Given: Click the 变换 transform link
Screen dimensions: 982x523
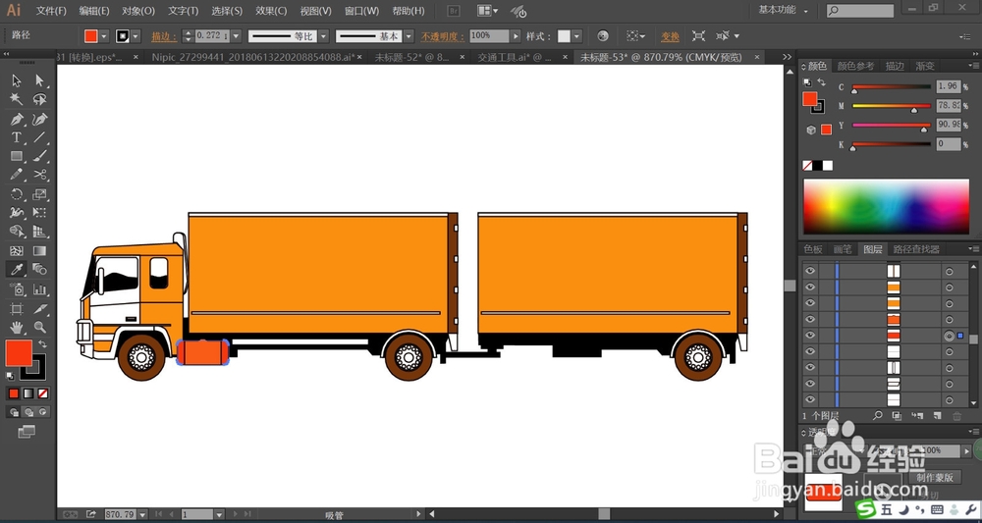Looking at the screenshot, I should pyautogui.click(x=670, y=36).
